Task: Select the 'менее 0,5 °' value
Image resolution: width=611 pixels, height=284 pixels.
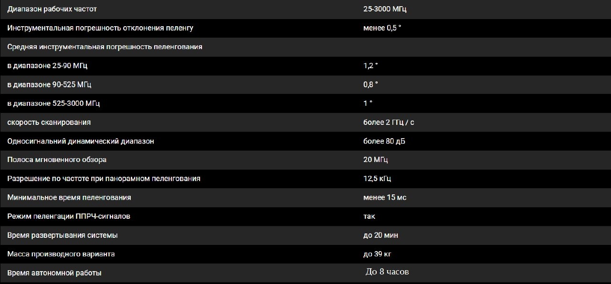Action: pos(382,28)
